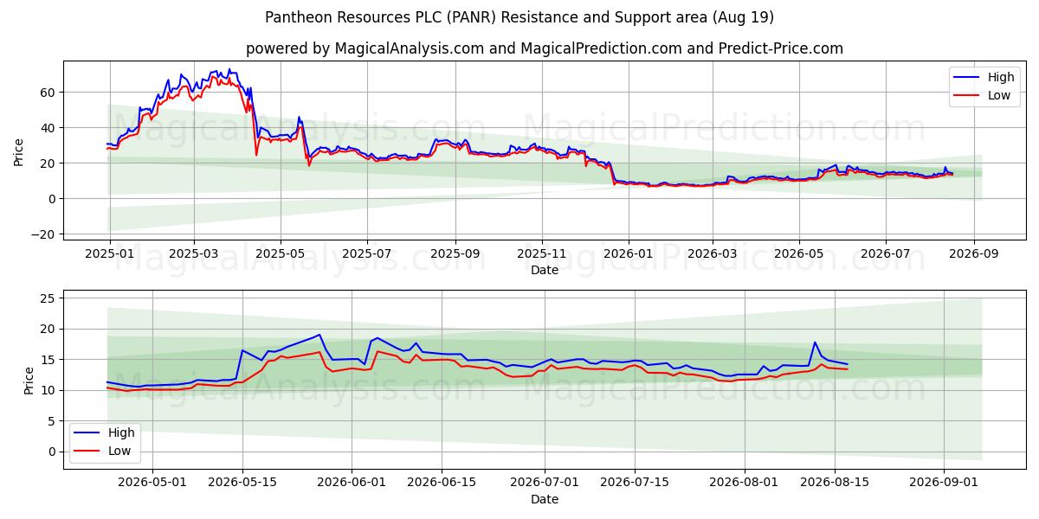Screen dimensions: 1039x519
Task: Click the '60' price tick in top chart
Action: pyautogui.click(x=48, y=93)
